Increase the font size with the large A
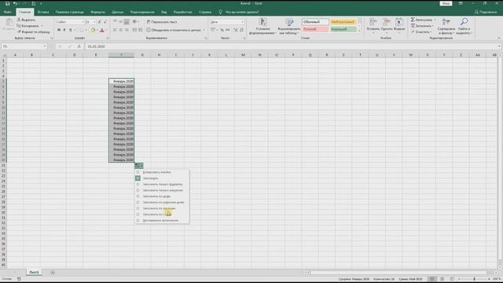The height and width of the screenshot is (283, 503). click(x=99, y=22)
